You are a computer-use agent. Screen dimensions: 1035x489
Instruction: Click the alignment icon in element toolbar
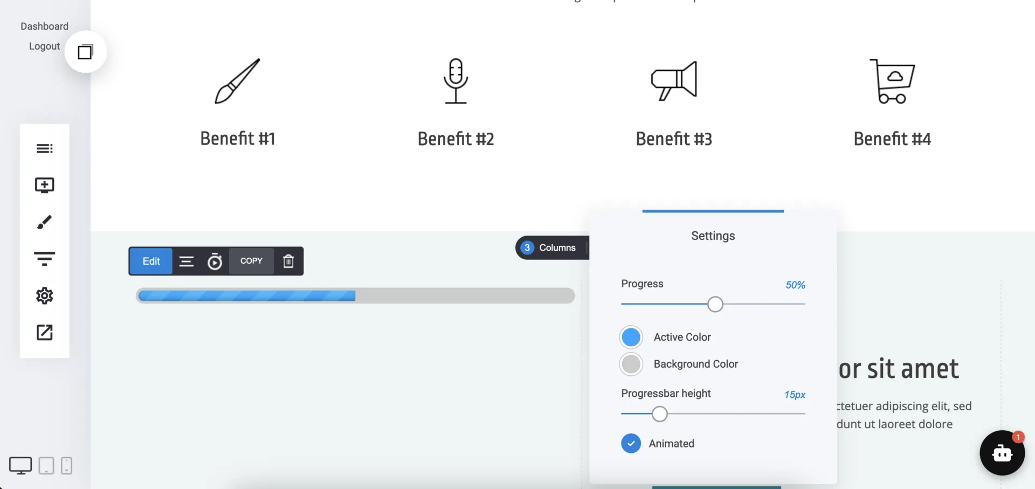point(187,261)
